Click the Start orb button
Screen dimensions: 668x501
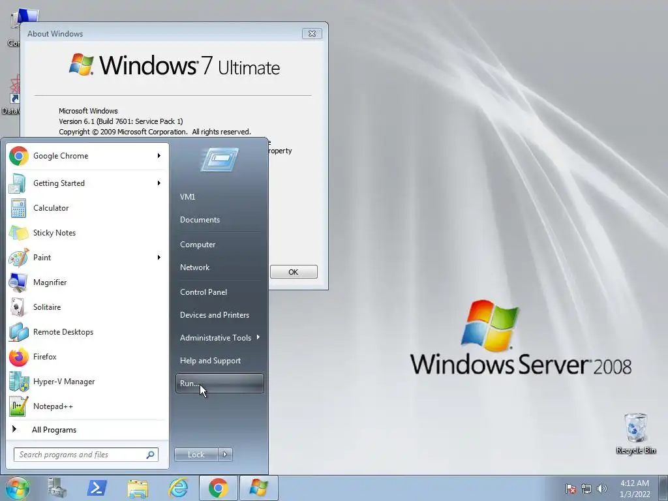(18, 488)
